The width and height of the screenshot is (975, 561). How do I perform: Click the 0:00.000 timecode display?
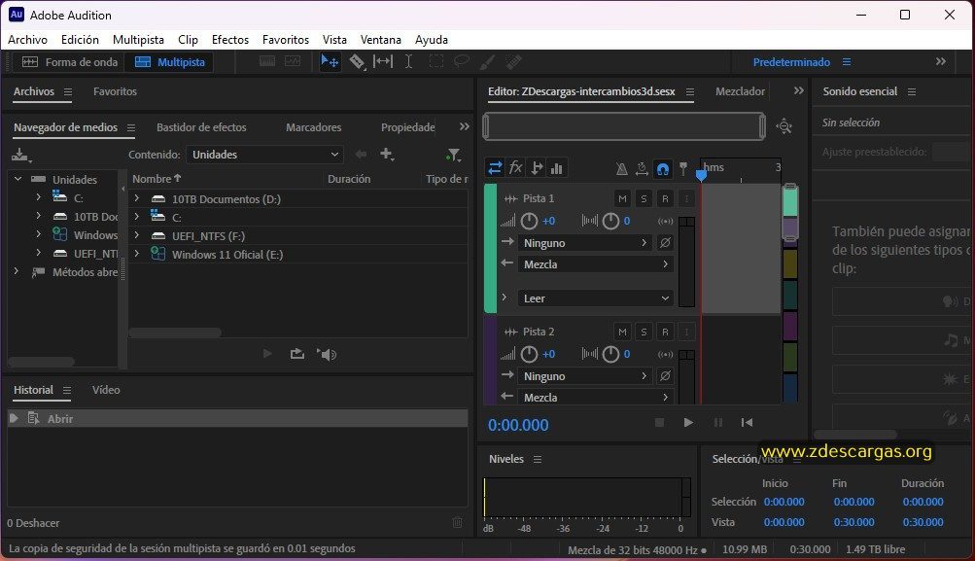[518, 425]
